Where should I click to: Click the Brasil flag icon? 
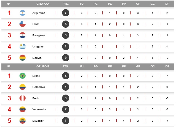point(23,76)
